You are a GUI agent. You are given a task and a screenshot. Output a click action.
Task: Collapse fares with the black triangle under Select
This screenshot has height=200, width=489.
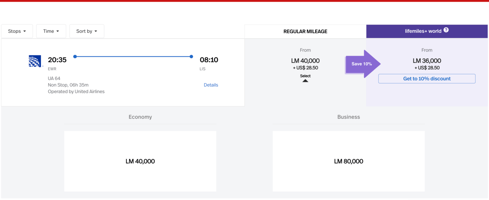305,80
